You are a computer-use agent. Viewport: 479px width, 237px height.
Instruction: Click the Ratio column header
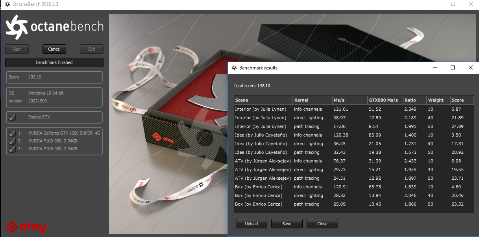pyautogui.click(x=415, y=100)
